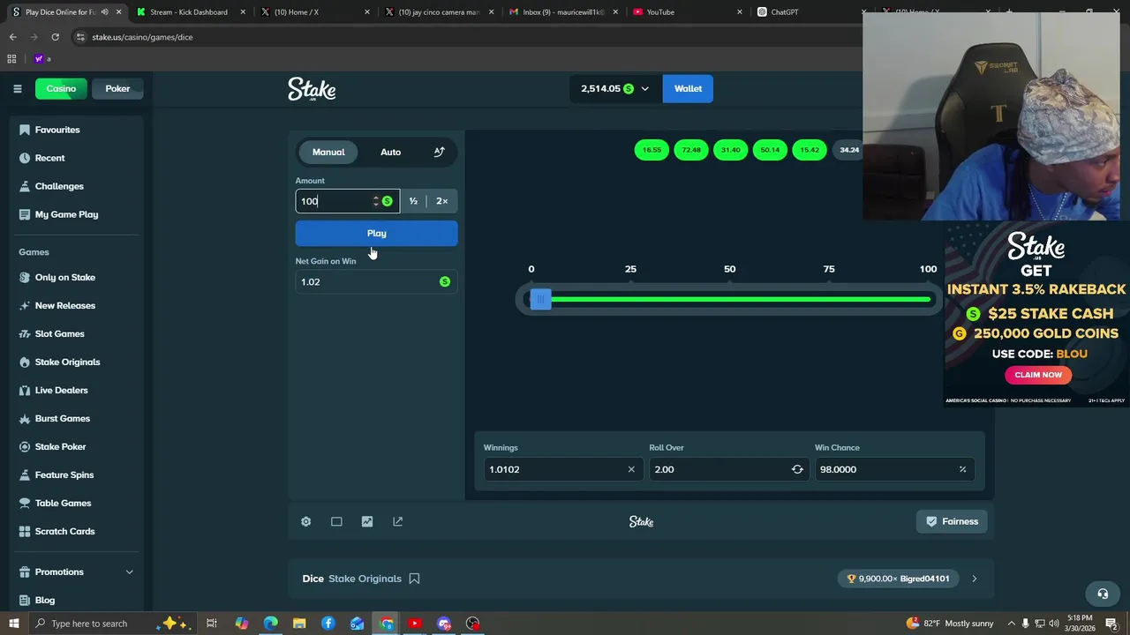Click Task View taskbar icon
Screen dimensions: 1130x635
tap(212, 624)
